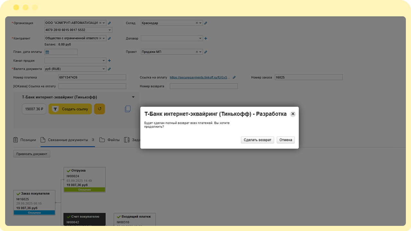411x231 pixels.
Task: Click amount field 19007.36 ₽
Action: click(x=34, y=109)
